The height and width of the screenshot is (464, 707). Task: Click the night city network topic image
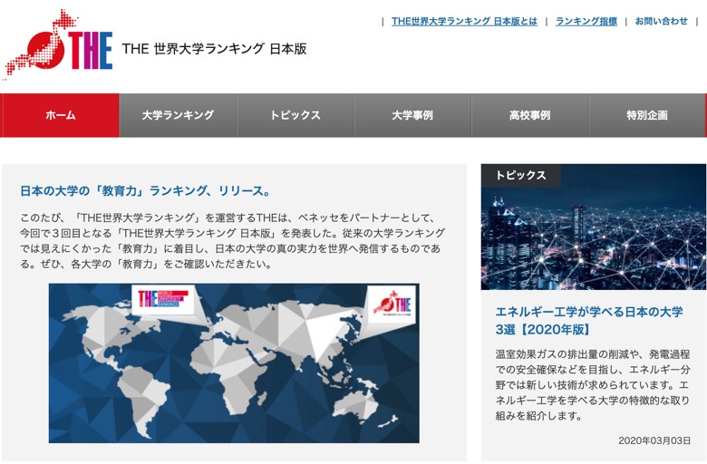tap(594, 227)
